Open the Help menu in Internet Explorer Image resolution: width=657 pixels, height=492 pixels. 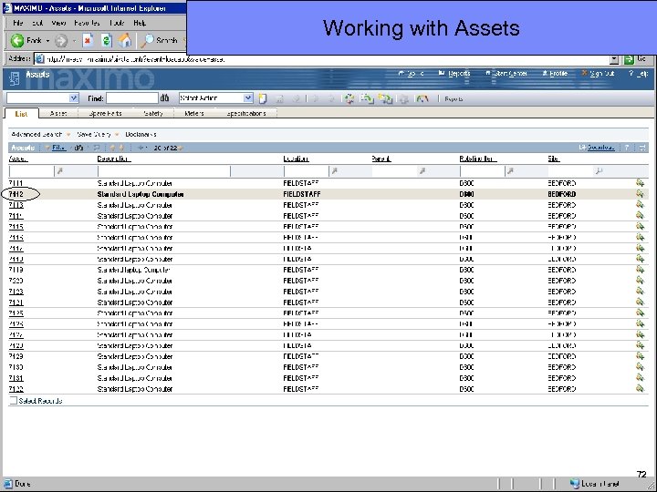tap(140, 23)
